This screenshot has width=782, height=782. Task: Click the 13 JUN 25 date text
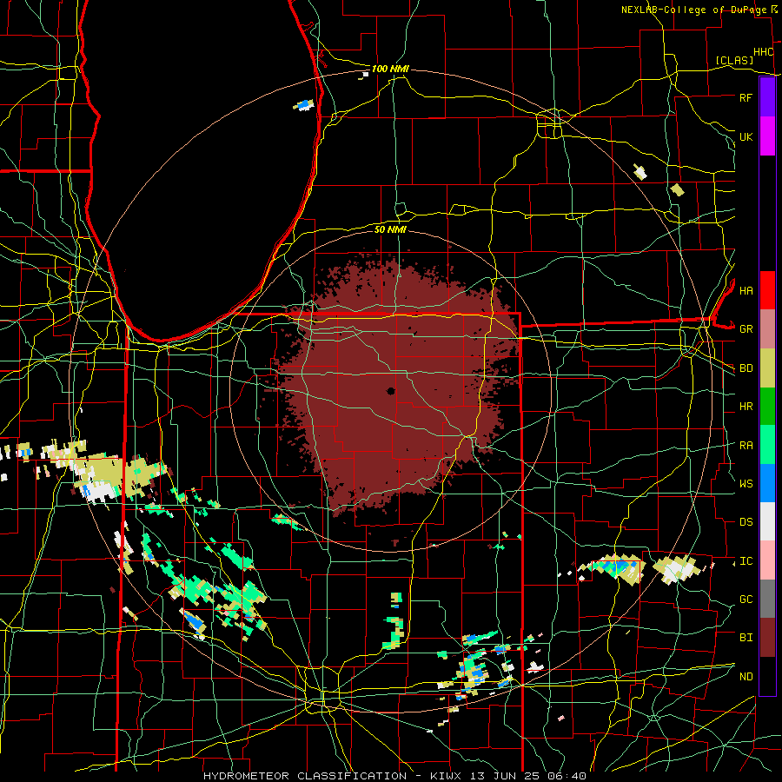click(507, 776)
